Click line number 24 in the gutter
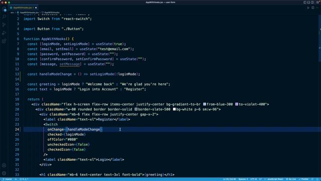Viewport: 321px width, 181px height. 17,129
